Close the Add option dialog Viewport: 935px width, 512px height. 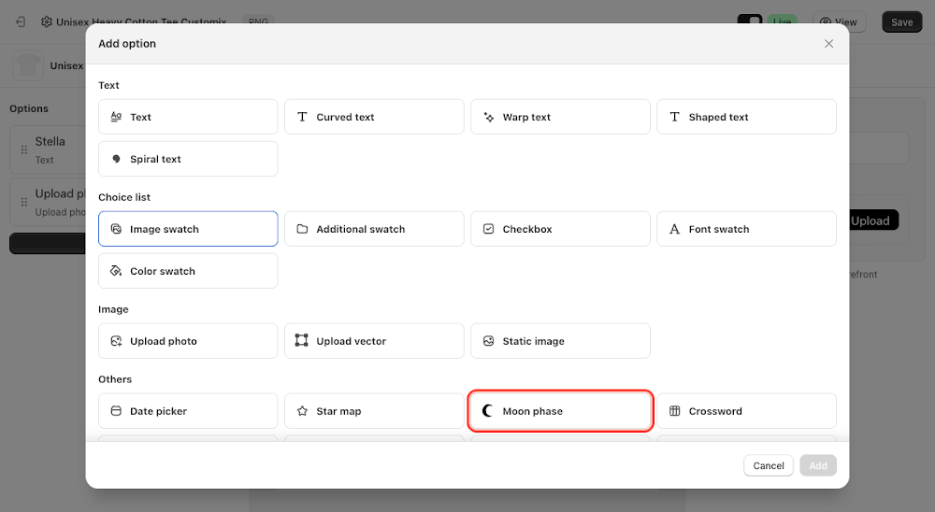(x=828, y=44)
